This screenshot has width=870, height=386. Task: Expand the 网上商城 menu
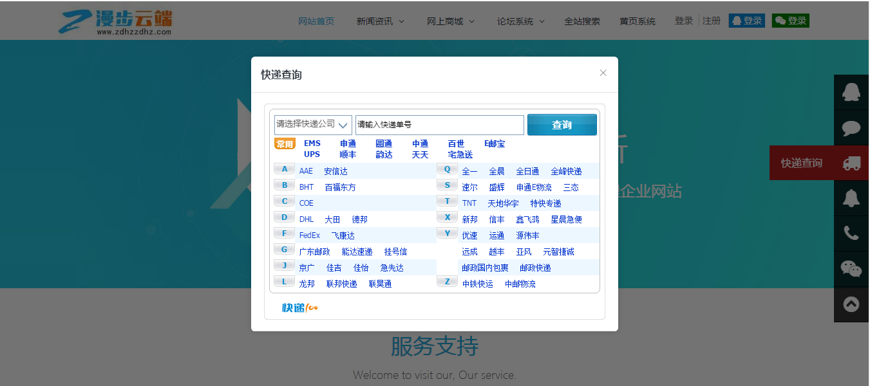[x=450, y=21]
